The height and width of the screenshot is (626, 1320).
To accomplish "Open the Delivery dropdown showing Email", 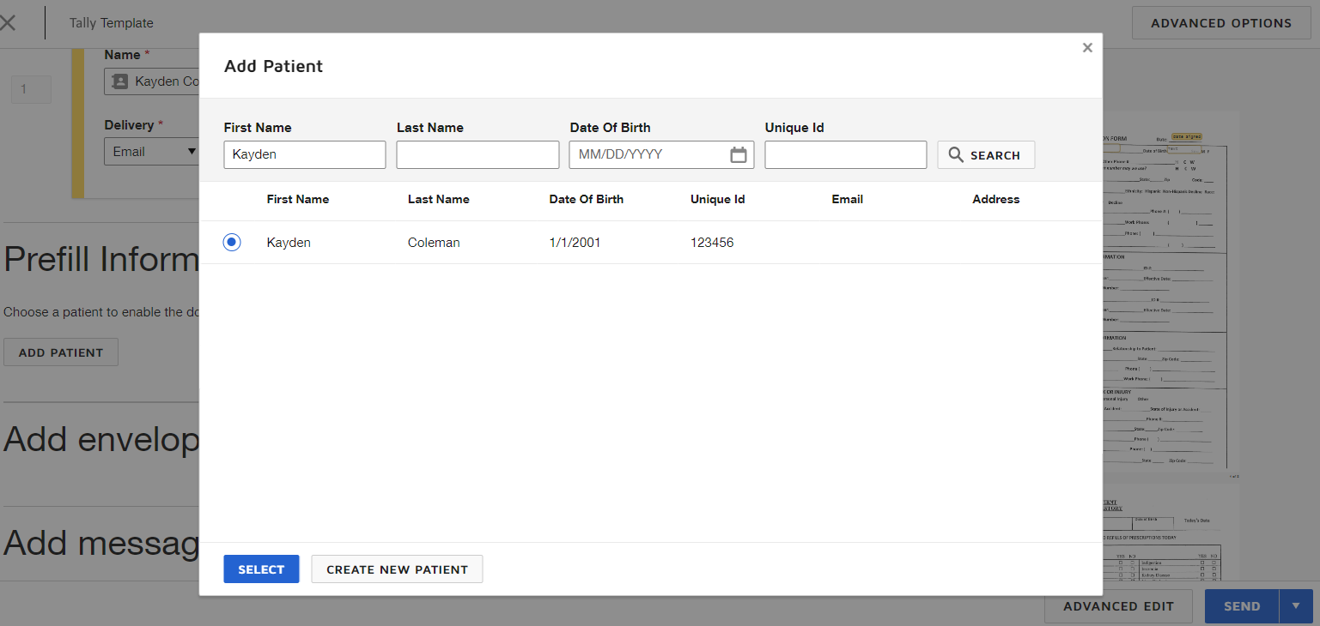I will pos(151,151).
